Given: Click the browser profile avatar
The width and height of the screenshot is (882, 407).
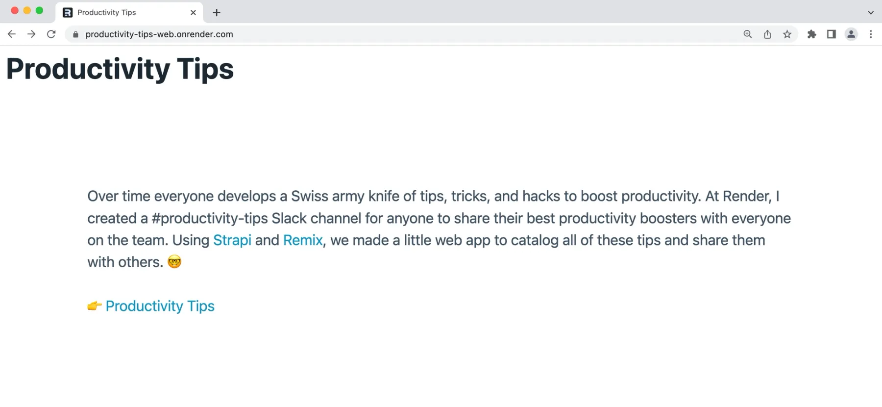Looking at the screenshot, I should 851,34.
